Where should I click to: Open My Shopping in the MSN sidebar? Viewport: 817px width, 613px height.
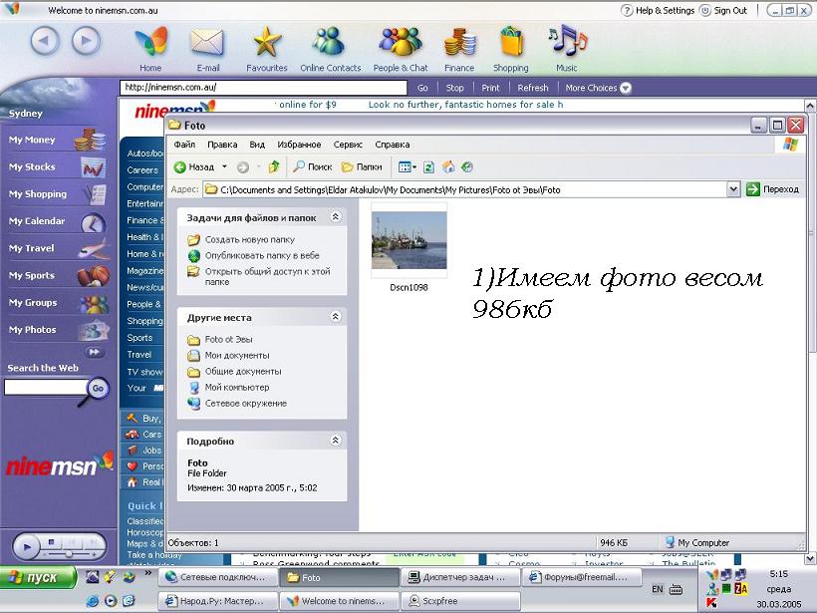58,194
